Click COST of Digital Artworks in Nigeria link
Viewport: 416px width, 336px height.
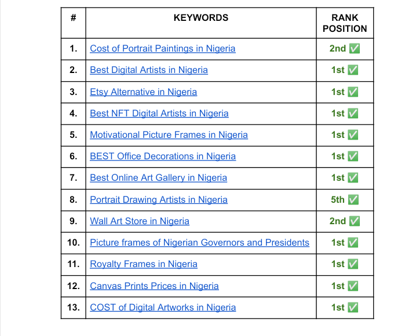[163, 308]
